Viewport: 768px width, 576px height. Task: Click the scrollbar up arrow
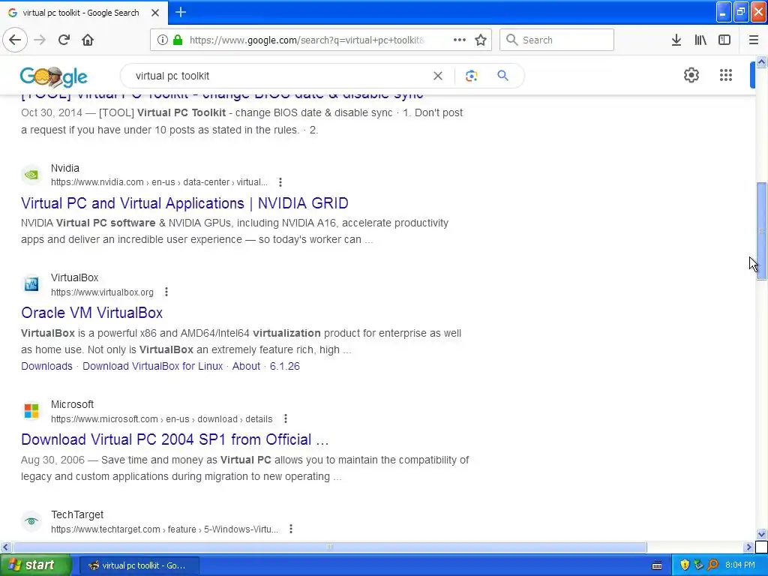click(x=761, y=61)
